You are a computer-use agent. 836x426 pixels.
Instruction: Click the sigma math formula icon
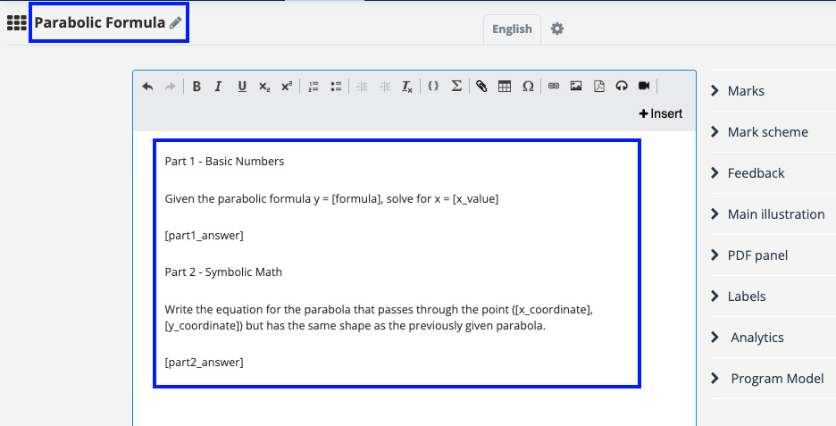(456, 87)
